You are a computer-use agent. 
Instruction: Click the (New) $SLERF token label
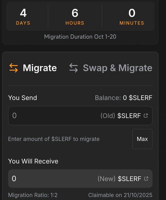(119, 178)
